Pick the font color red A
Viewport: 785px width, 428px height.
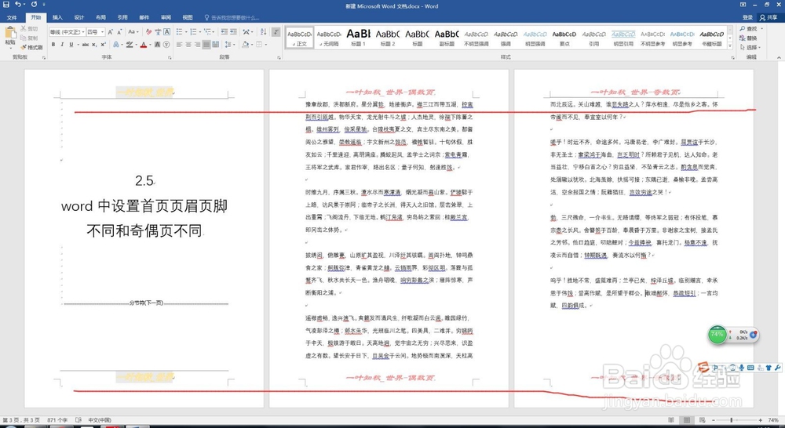pos(143,45)
